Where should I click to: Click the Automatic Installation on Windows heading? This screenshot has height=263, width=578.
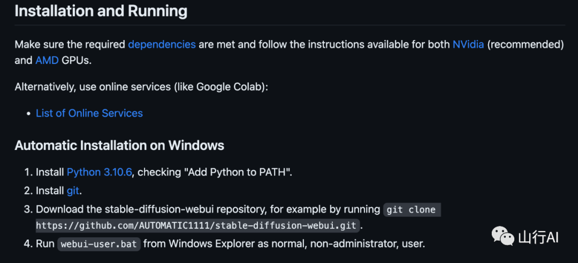[119, 145]
